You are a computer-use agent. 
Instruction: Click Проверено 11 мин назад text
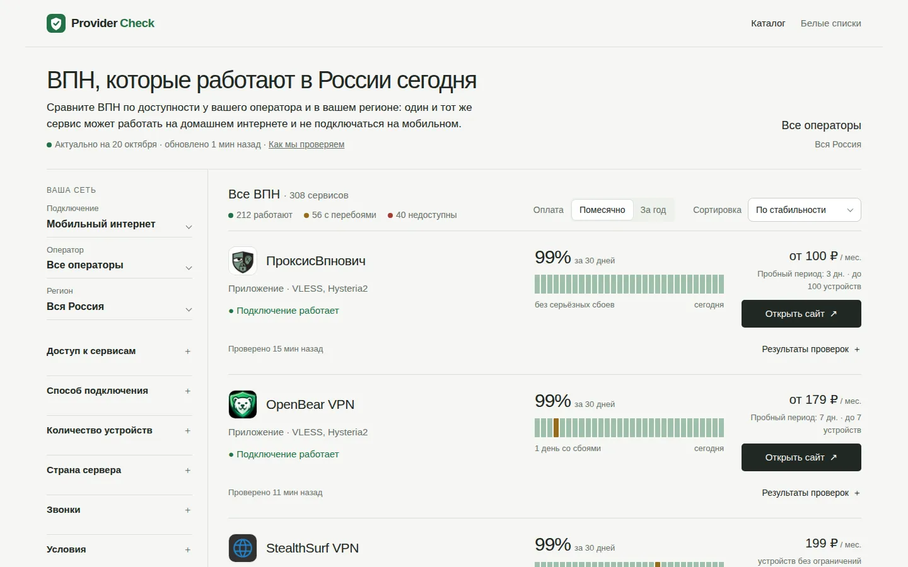[276, 493]
